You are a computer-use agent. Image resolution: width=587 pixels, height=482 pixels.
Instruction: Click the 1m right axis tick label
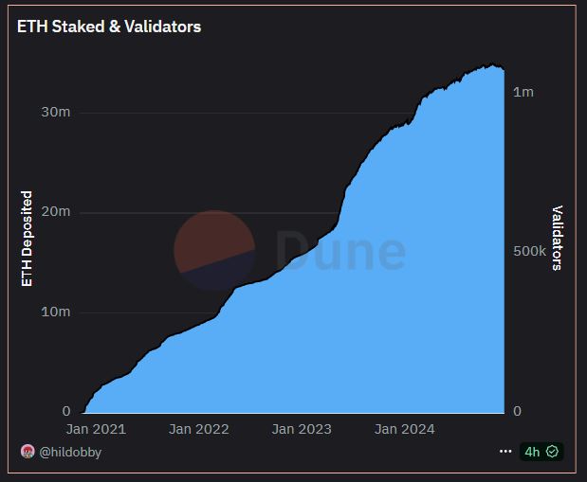(523, 92)
